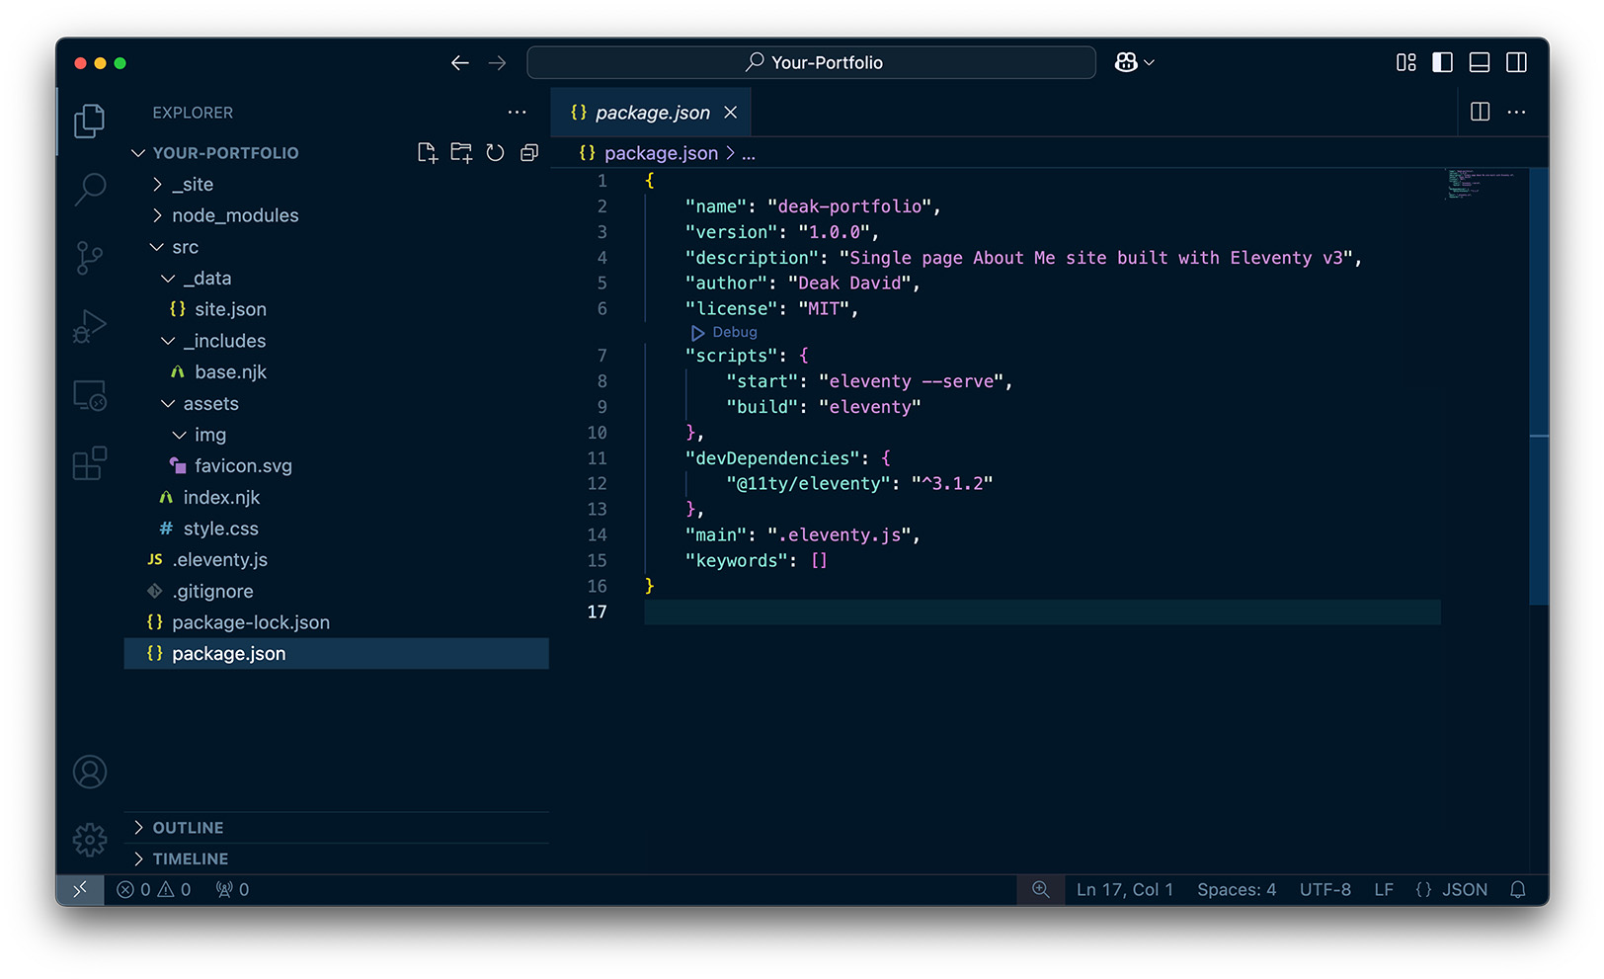Viewport: 1604px width, 979px height.
Task: Expand the TIMELINE section
Action: [x=337, y=859]
